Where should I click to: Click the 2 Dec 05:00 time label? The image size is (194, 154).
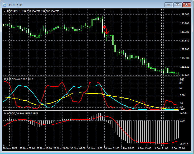[179, 148]
